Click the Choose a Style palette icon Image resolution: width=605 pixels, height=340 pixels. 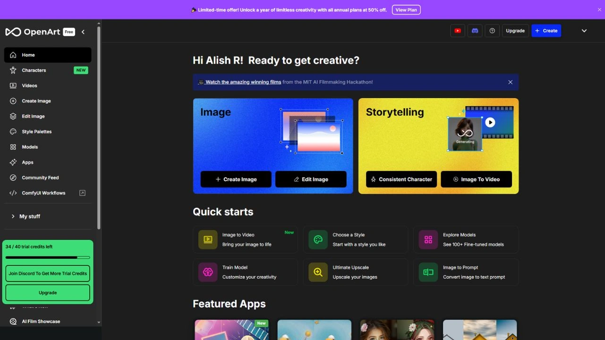[x=318, y=239]
